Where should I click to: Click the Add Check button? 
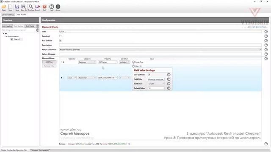pos(30,26)
